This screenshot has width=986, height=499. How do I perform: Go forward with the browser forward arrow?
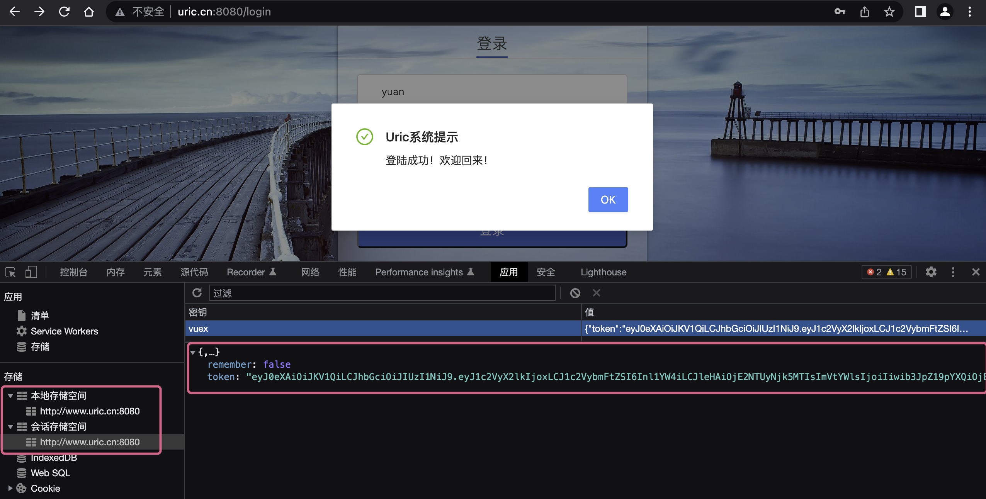pyautogui.click(x=39, y=12)
